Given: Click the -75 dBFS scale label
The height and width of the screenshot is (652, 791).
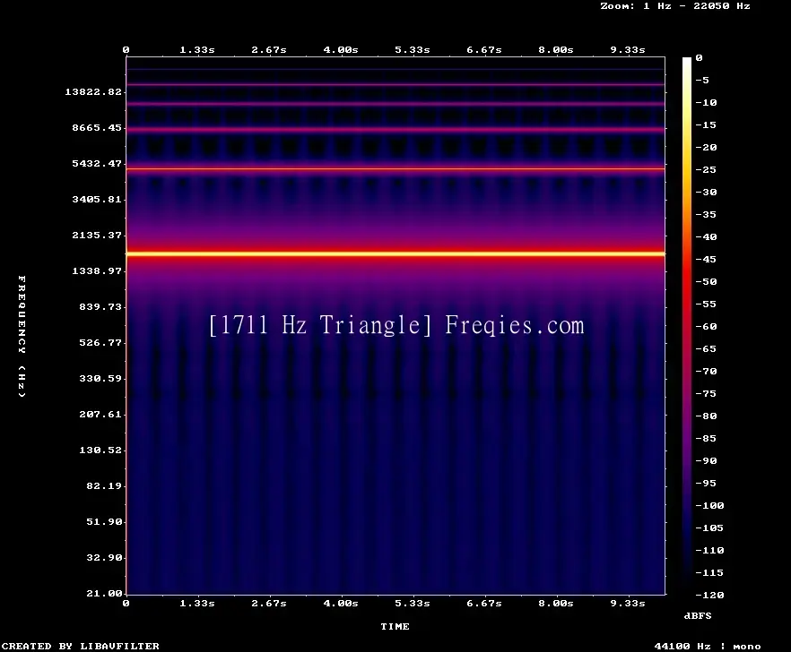Looking at the screenshot, I should point(706,393).
